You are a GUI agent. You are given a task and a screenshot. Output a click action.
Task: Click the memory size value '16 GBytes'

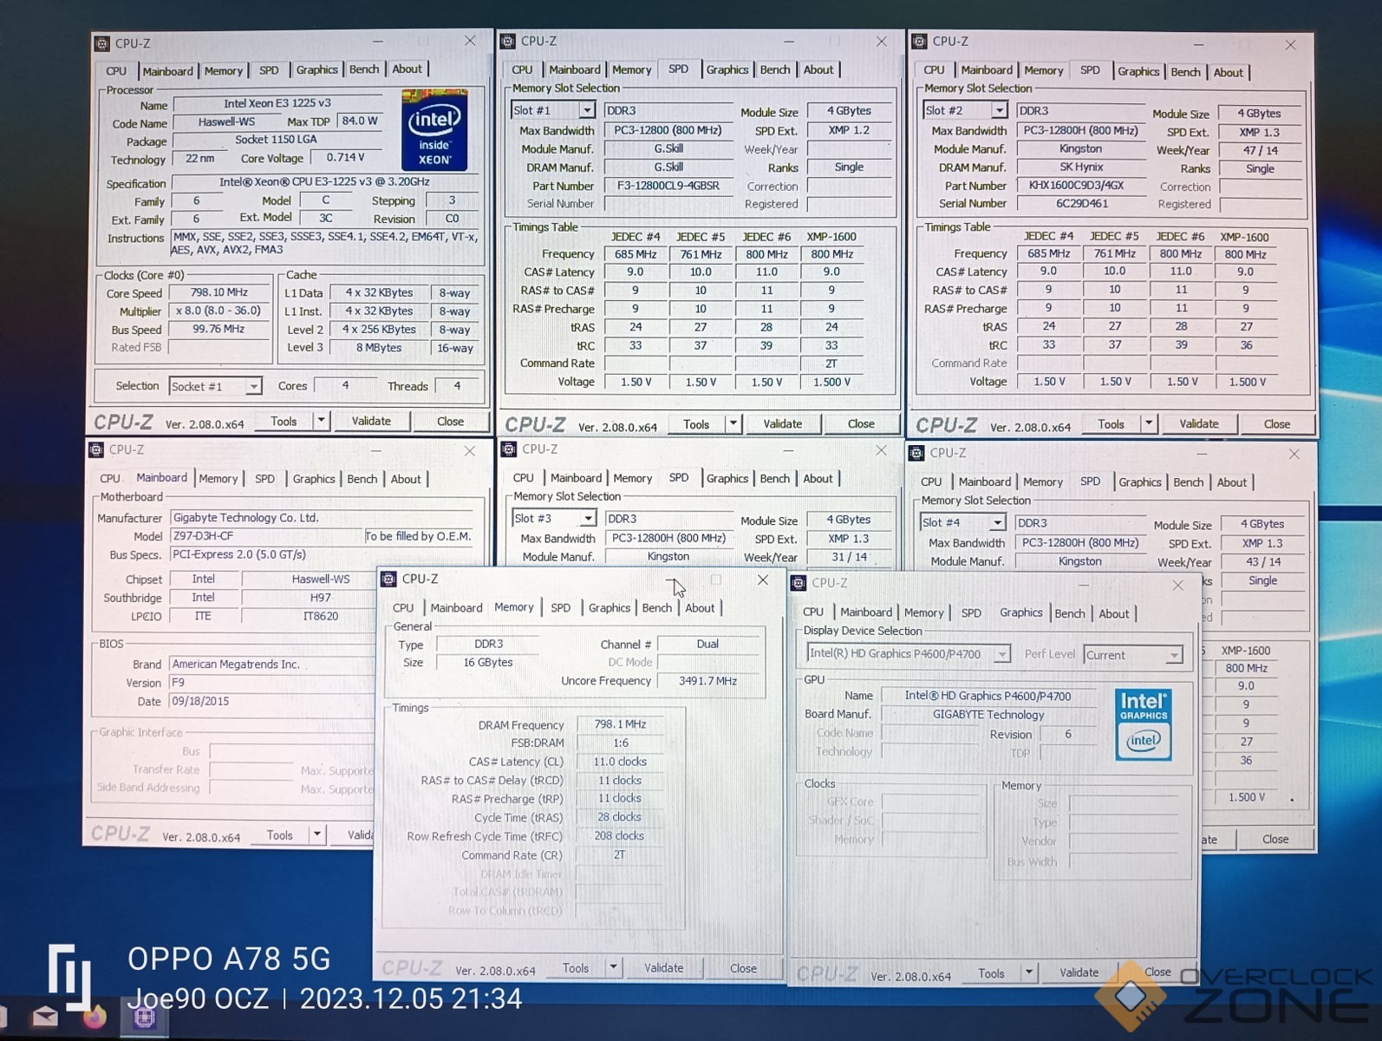pos(487,663)
